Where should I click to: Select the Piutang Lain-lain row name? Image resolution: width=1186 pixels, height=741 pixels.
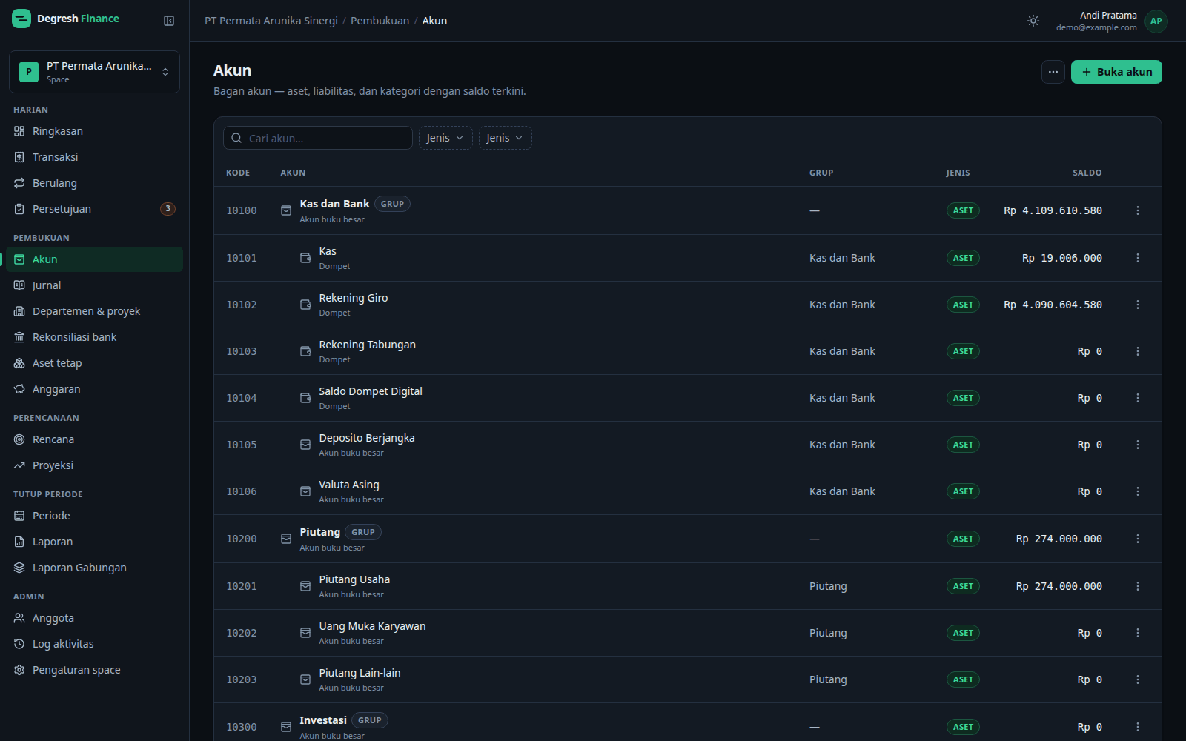(x=360, y=673)
